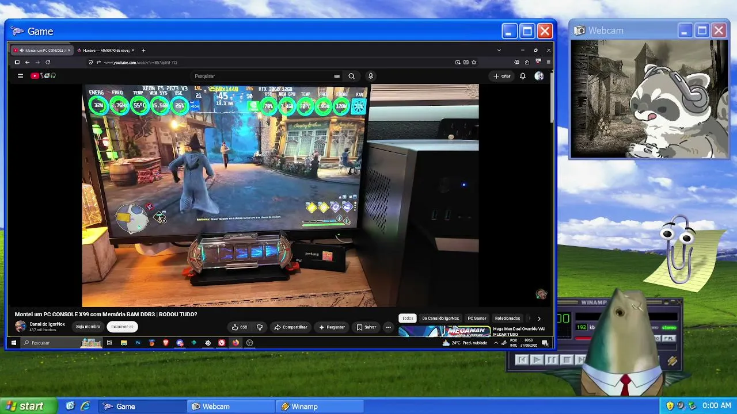
Task: Subscribe with the Inscrever-se button
Action: point(122,327)
